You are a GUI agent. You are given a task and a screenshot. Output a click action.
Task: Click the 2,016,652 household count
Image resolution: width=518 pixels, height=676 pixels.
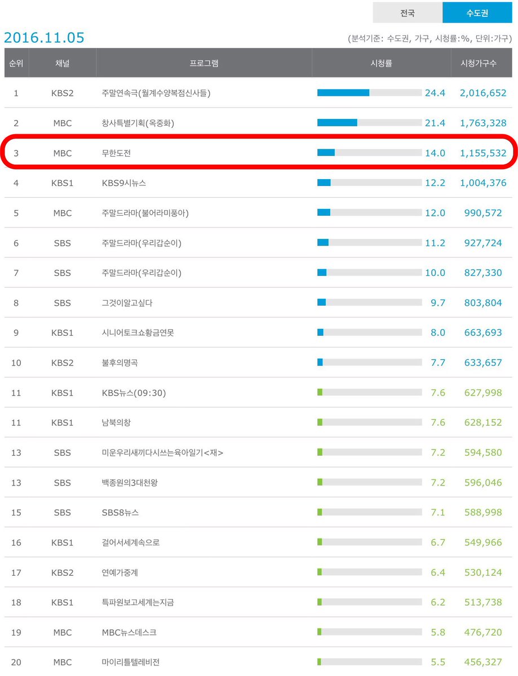coord(483,93)
